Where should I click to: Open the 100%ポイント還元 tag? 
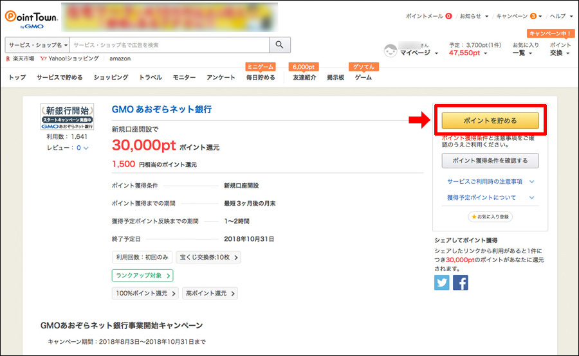[x=145, y=293]
